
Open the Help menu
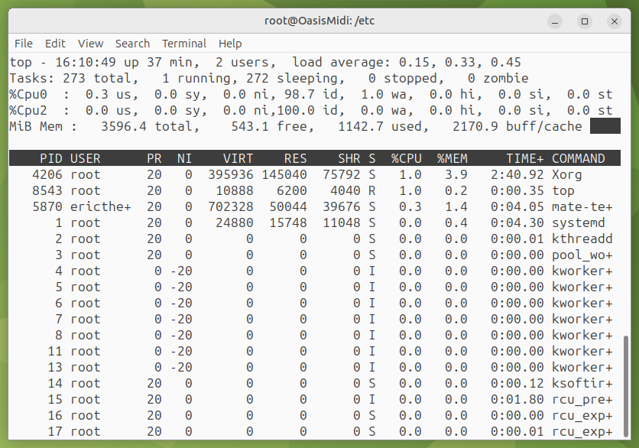click(x=230, y=44)
